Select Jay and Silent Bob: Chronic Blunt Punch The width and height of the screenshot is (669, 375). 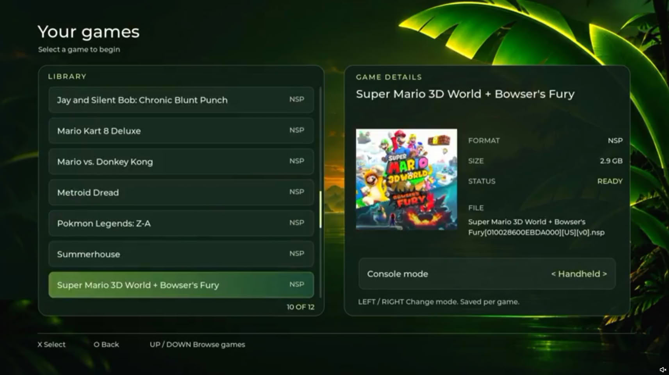181,100
